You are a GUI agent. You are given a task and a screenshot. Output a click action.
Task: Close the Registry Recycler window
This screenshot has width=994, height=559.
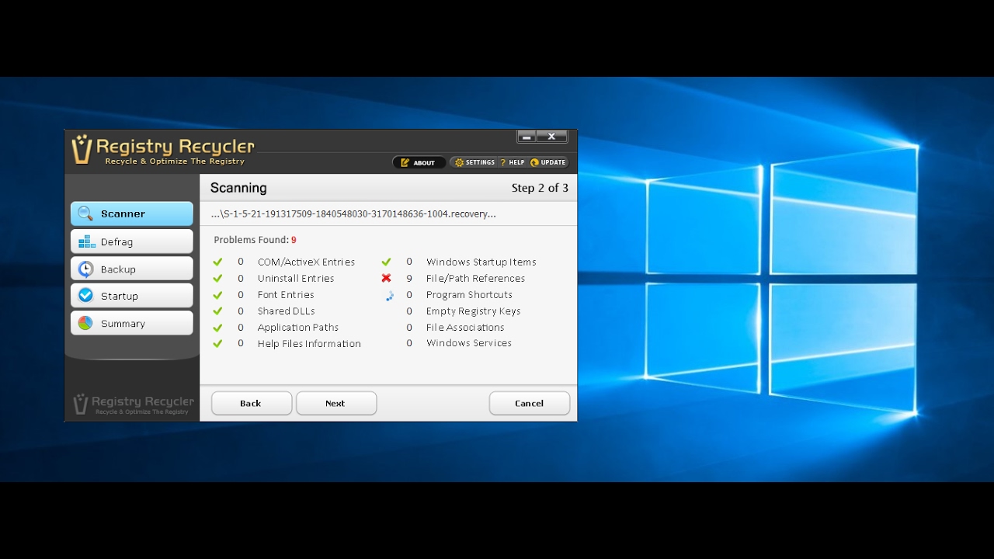click(552, 137)
